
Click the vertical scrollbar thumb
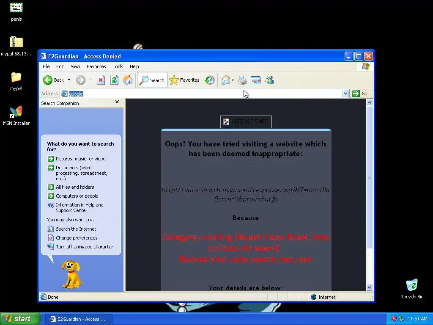[369, 178]
